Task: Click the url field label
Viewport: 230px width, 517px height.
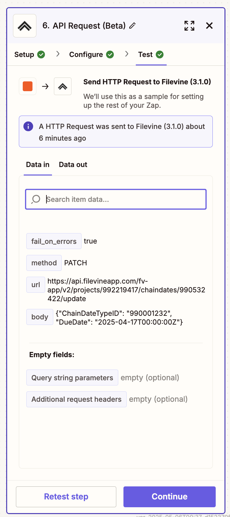Action: [36, 285]
